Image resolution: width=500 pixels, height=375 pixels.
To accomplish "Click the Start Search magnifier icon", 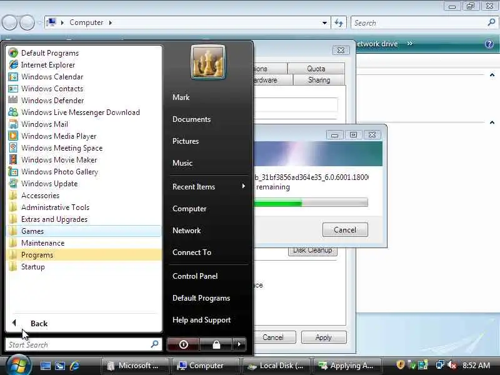I will (154, 344).
